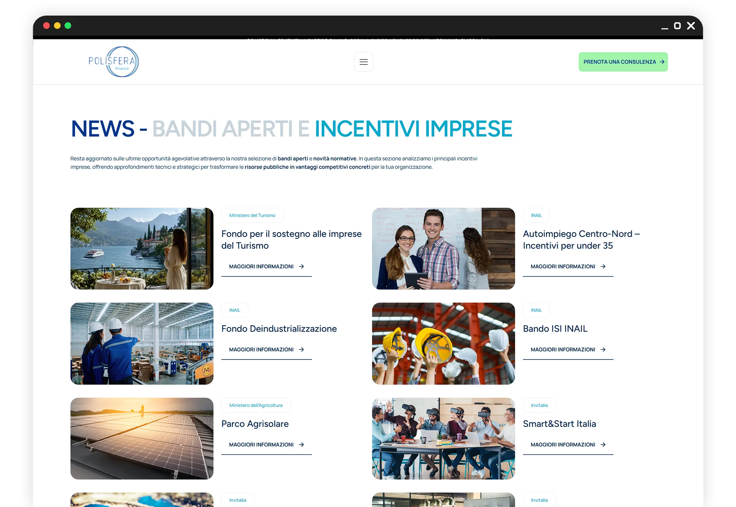Select INAIL tag above Bando ISI INAIL

(536, 310)
